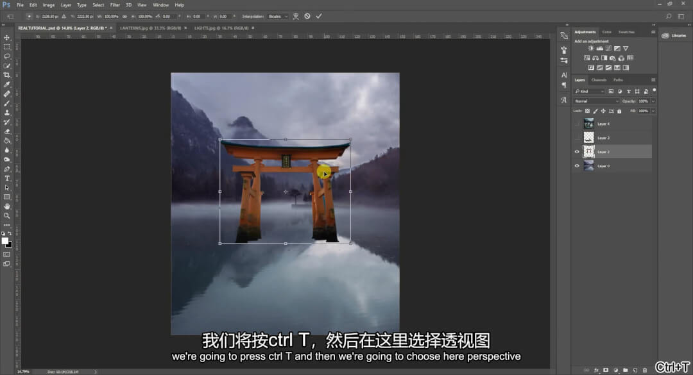Switch to the LANTERNS.jpg document tab
Screen dimensions: 693x375
coord(150,28)
